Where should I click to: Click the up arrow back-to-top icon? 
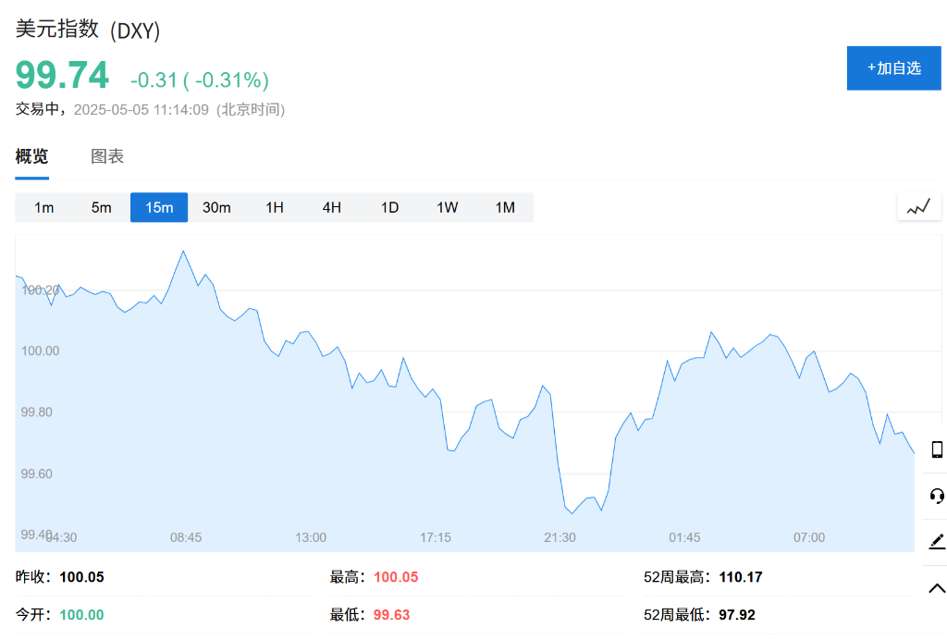[935, 588]
